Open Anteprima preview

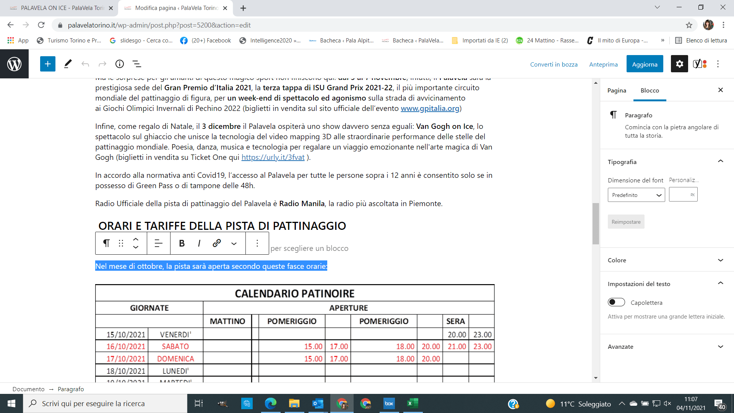(x=603, y=64)
